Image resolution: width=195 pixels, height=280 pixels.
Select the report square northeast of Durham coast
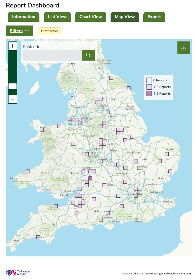(111, 78)
